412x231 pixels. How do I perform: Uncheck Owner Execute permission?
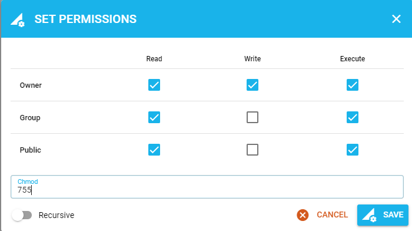353,85
